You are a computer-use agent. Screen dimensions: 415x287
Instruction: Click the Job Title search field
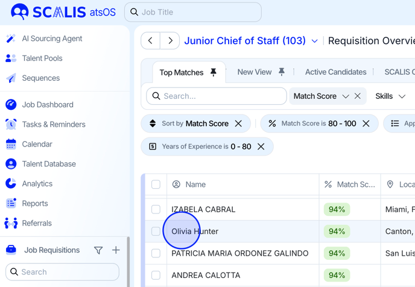193,12
